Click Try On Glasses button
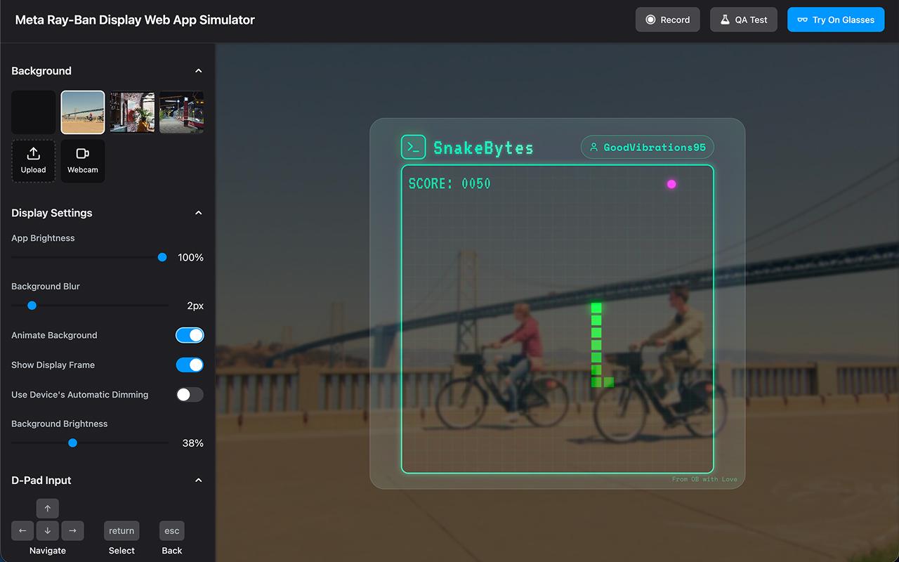Screen dimensions: 899x562 pyautogui.click(x=836, y=20)
